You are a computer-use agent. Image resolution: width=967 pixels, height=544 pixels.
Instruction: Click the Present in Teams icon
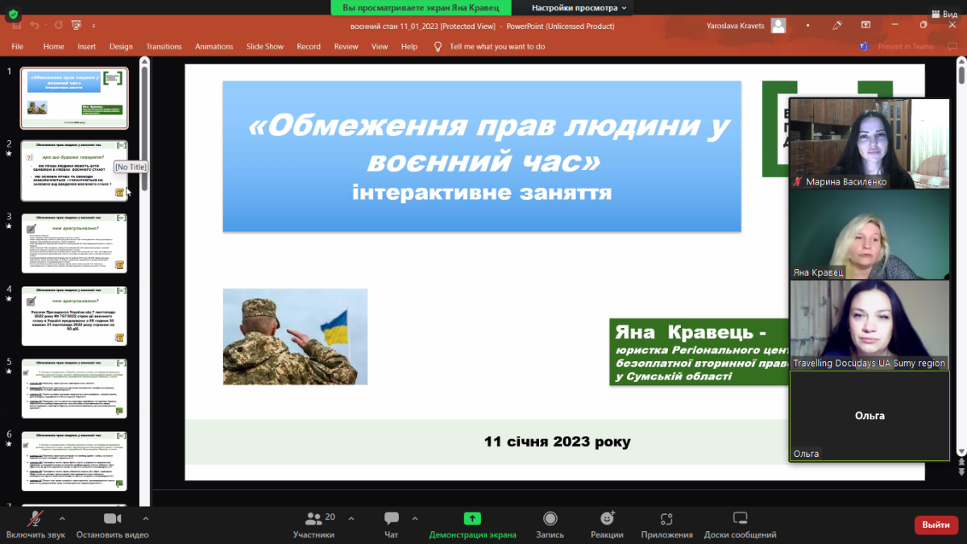864,47
